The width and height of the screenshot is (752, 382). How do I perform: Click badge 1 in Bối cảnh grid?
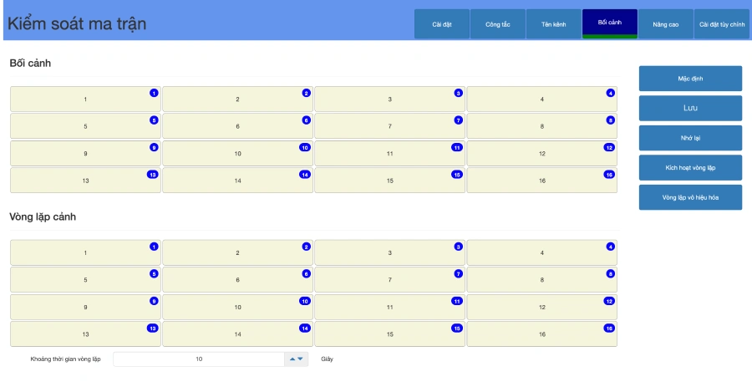(x=154, y=93)
